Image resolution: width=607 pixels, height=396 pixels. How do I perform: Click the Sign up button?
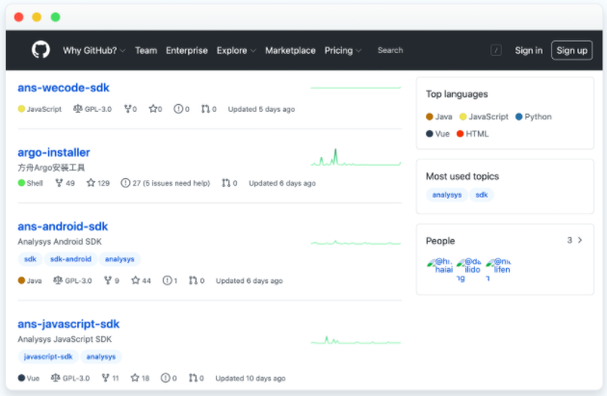pos(571,50)
